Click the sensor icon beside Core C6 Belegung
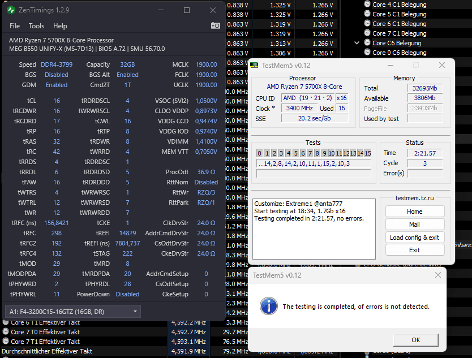The image size is (472, 358). 367,43
